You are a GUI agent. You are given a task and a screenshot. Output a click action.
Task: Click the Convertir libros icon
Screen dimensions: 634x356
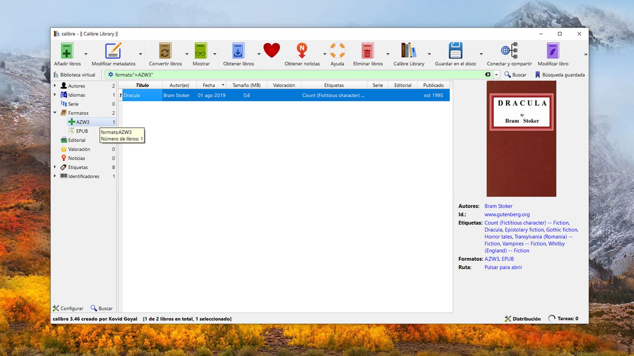(x=165, y=51)
